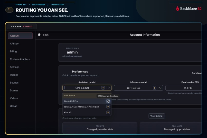The height and width of the screenshot is (138, 207).
Task: Open the Final render FPS 24 FPS selector
Action: tap(184, 88)
